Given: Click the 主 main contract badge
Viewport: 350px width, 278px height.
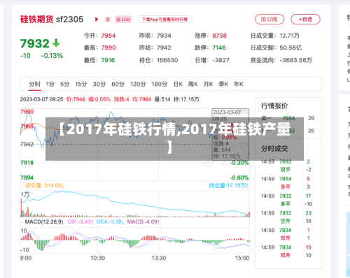Looking at the screenshot, I should [108, 20].
